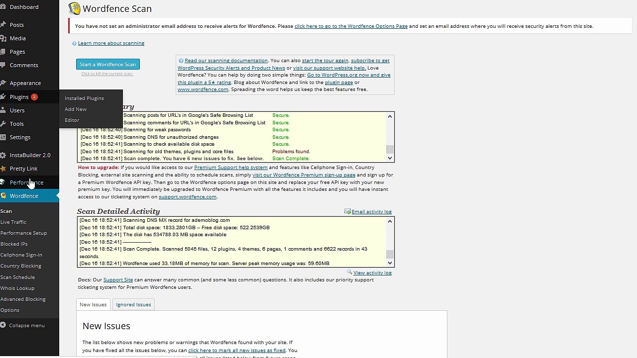Open Media in the admin sidebar
This screenshot has width=637, height=358.
point(17,38)
